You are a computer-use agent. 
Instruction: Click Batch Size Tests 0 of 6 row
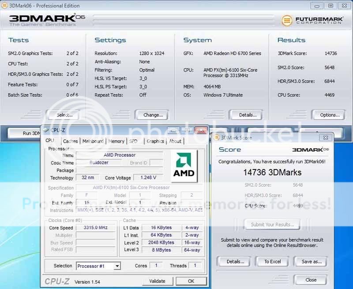[x=43, y=95]
